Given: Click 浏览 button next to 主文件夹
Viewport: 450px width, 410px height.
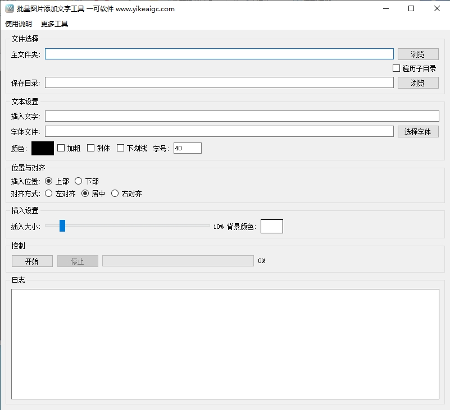Looking at the screenshot, I should pos(418,54).
